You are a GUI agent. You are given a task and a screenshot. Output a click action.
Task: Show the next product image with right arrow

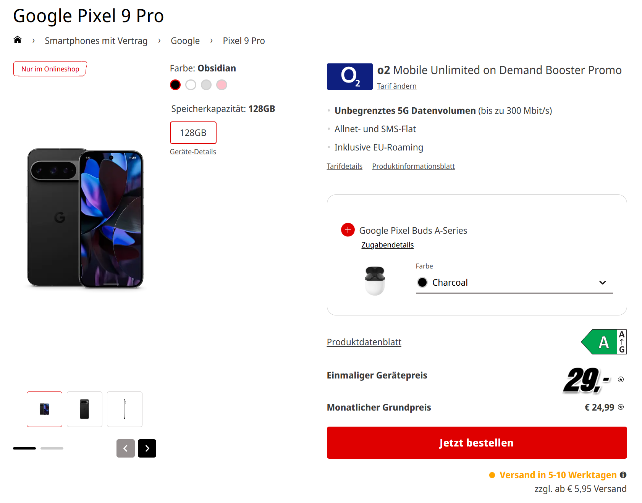click(x=147, y=448)
